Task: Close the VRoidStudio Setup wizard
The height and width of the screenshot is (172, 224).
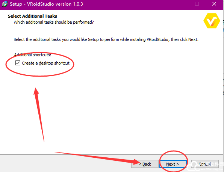Action: point(214,4)
